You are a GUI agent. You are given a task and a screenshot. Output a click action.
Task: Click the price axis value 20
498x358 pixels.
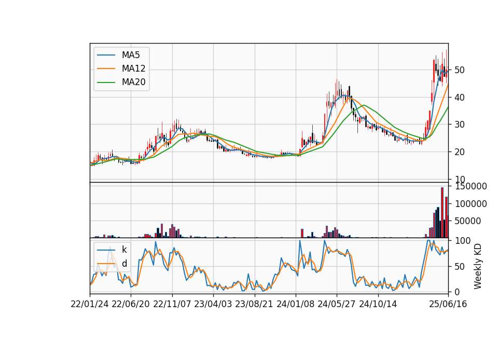459,152
